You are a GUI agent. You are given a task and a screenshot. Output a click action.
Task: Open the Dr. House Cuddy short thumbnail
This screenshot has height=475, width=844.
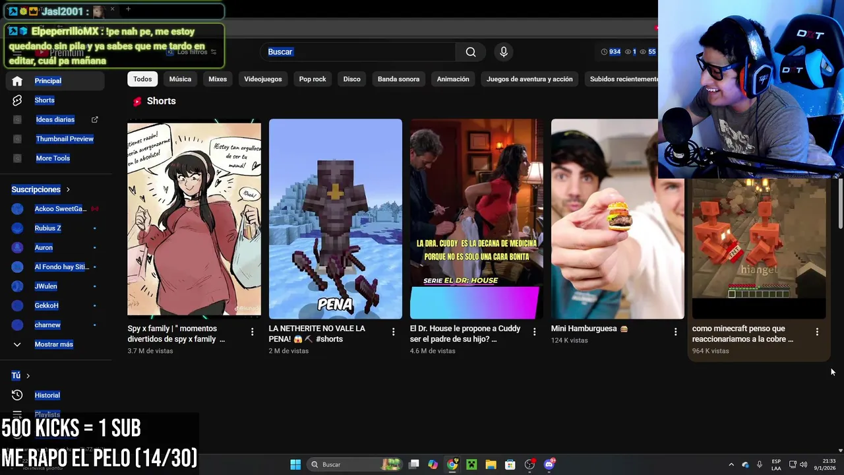(x=476, y=219)
